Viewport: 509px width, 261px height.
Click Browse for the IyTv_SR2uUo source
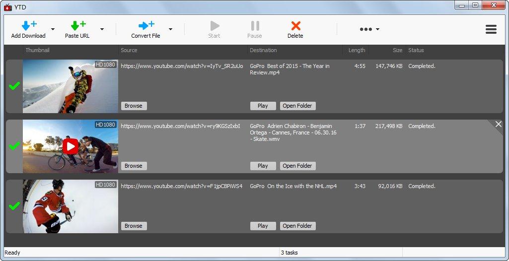pyautogui.click(x=134, y=106)
